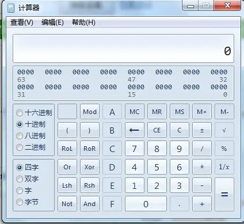The height and width of the screenshot is (224, 244).
Task: Click the And bitwise button
Action: point(90,204)
